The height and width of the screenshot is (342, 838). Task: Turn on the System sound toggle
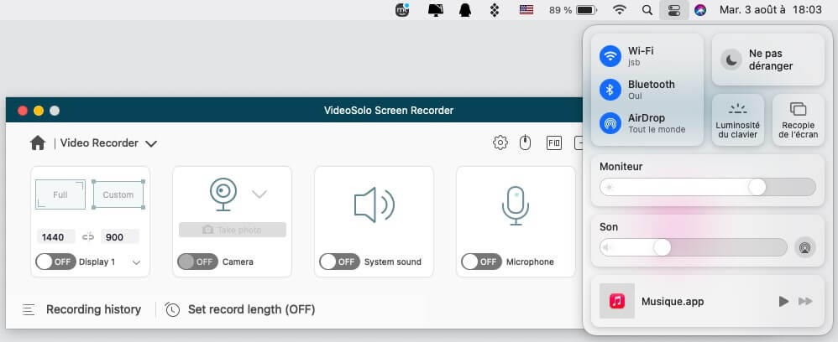(339, 262)
